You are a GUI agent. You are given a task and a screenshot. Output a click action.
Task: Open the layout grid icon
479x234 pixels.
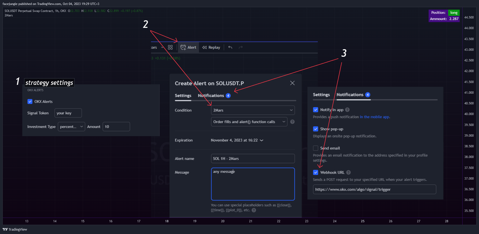point(170,47)
